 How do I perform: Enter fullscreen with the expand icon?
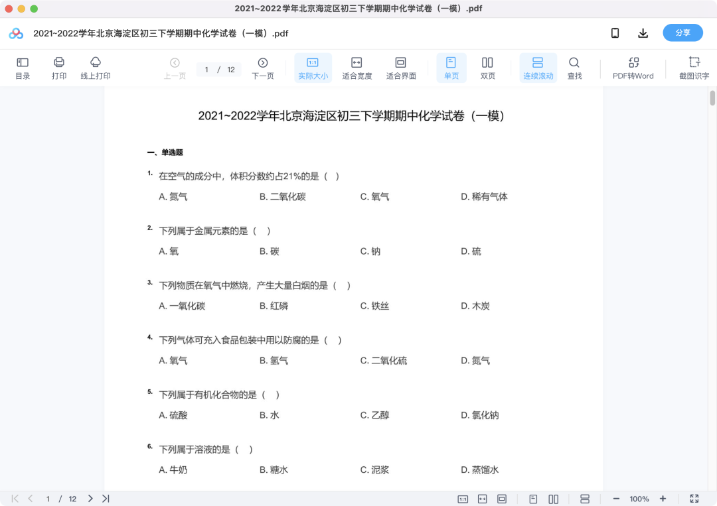coord(694,499)
